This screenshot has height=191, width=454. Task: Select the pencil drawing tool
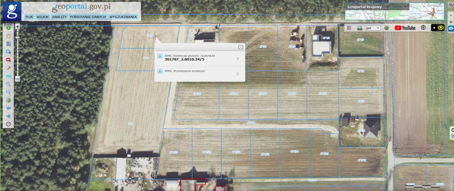click(9, 68)
